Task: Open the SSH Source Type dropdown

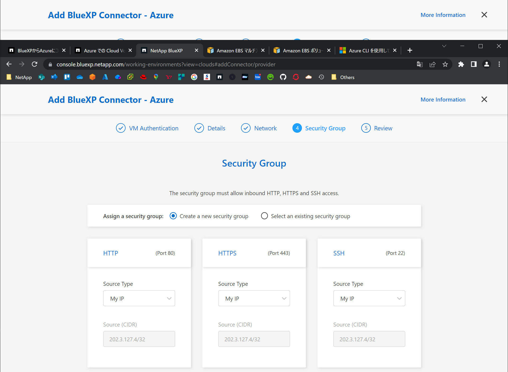Action: (369, 298)
